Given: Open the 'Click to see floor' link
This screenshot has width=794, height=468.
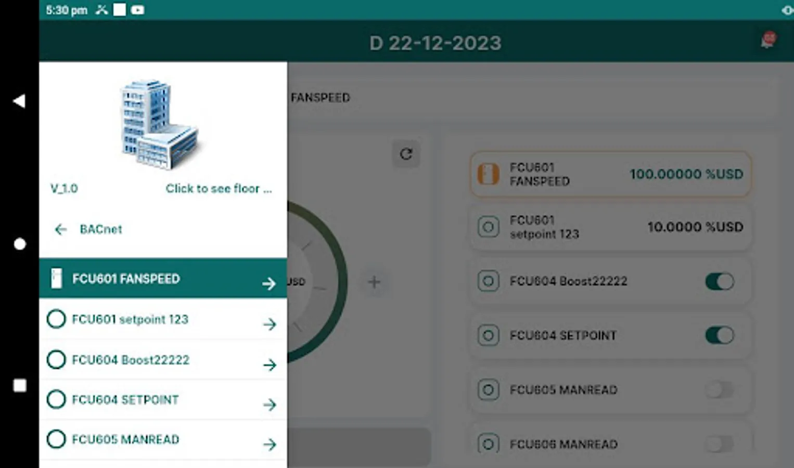Looking at the screenshot, I should [x=219, y=188].
